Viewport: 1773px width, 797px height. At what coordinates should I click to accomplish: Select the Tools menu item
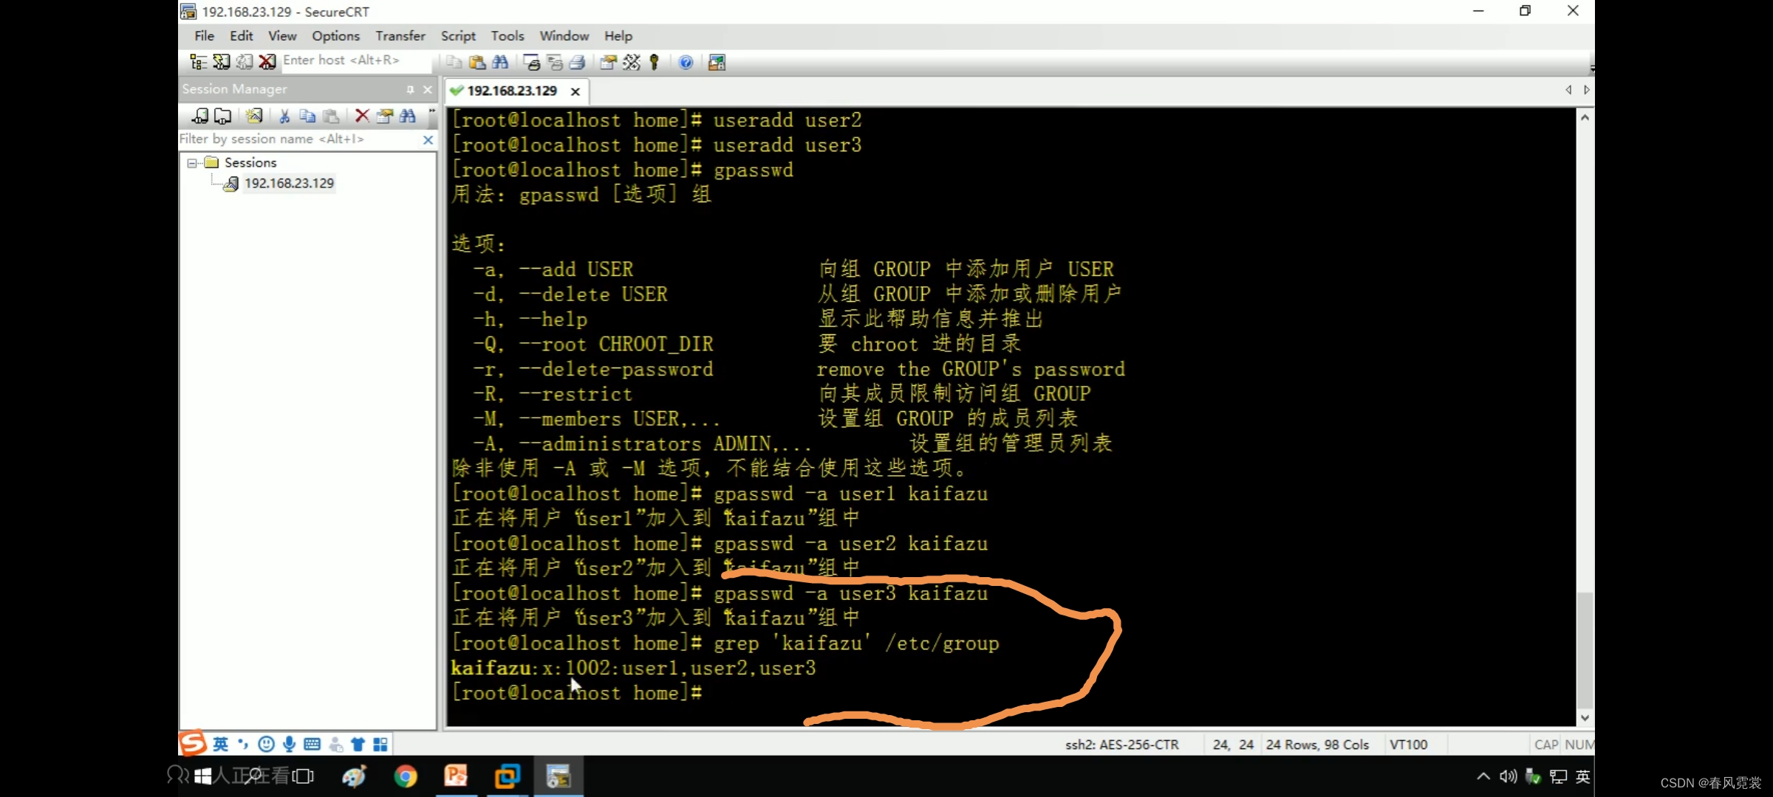pos(507,35)
